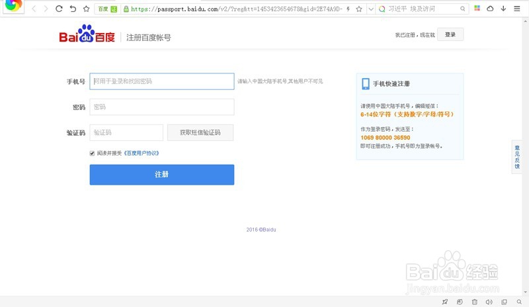Click the search box with 习近平 埃及访问

click(422, 9)
